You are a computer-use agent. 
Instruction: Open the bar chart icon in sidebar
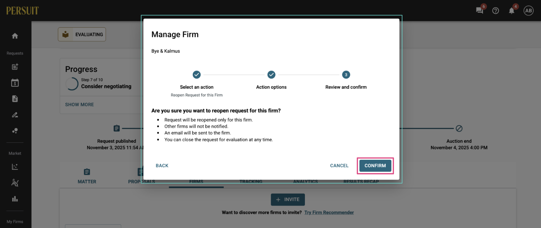pyautogui.click(x=15, y=199)
